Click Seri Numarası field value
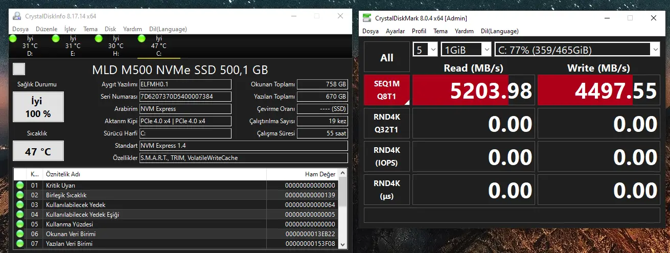 pos(186,97)
